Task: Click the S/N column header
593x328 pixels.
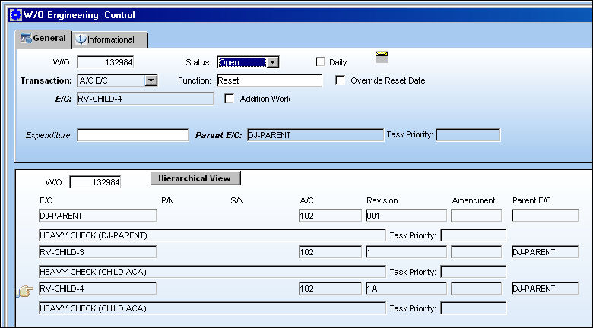Action: [x=237, y=200]
